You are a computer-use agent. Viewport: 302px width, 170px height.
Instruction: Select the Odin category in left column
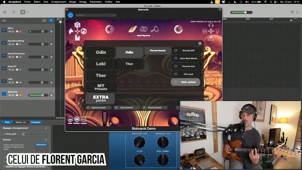[101, 52]
